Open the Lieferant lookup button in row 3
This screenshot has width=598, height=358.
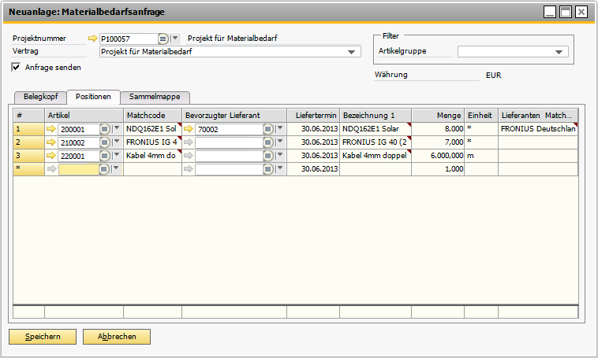click(268, 156)
